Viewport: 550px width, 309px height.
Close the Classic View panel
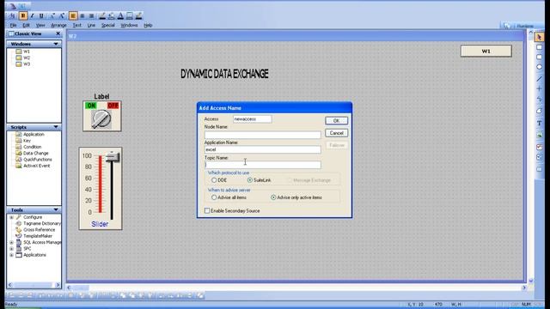(x=58, y=33)
